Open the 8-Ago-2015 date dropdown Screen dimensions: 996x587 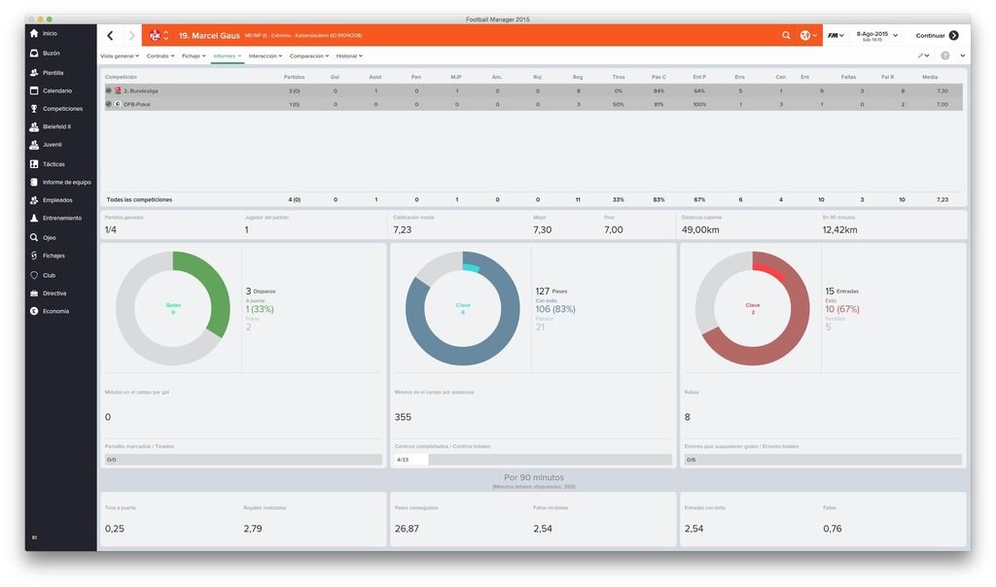876,36
